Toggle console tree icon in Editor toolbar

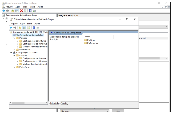point(24,28)
